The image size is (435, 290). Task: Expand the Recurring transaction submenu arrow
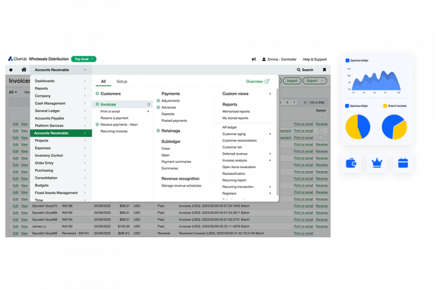[x=270, y=187]
